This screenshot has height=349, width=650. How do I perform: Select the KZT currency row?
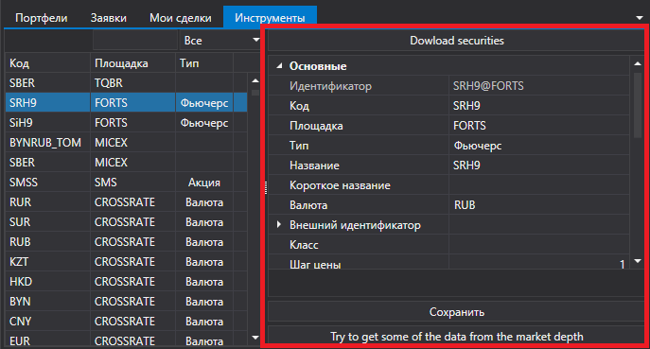pyautogui.click(x=127, y=262)
